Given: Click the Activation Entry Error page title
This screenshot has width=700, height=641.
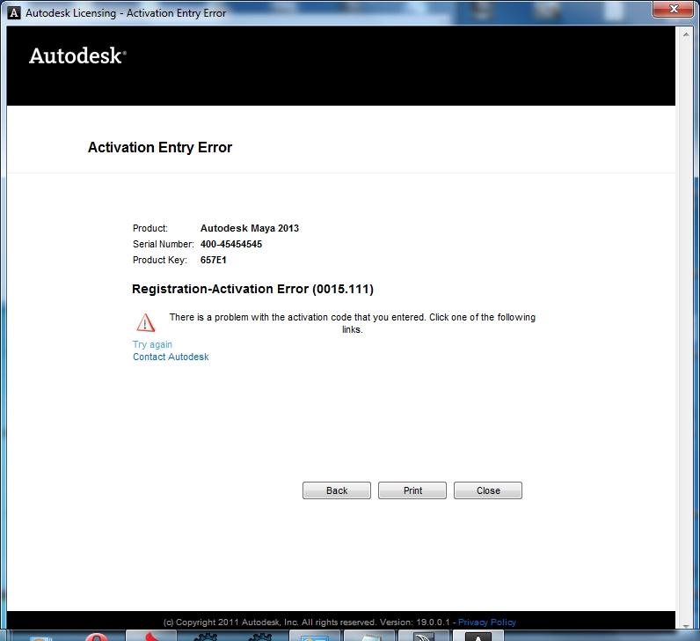Looking at the screenshot, I should coord(160,148).
